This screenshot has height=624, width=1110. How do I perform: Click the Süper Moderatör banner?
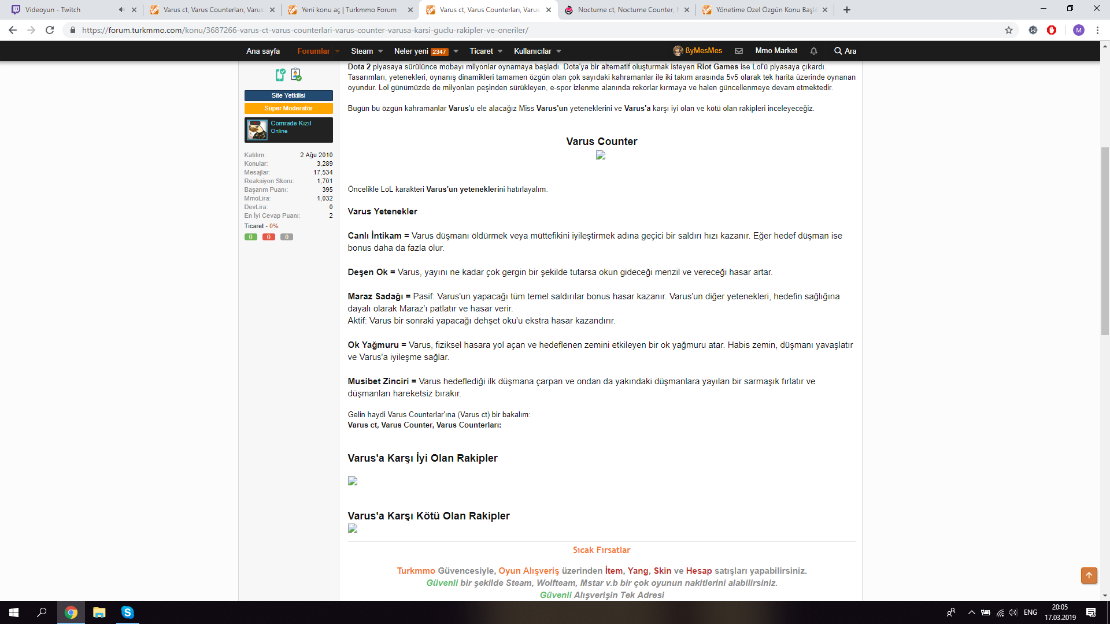point(288,108)
